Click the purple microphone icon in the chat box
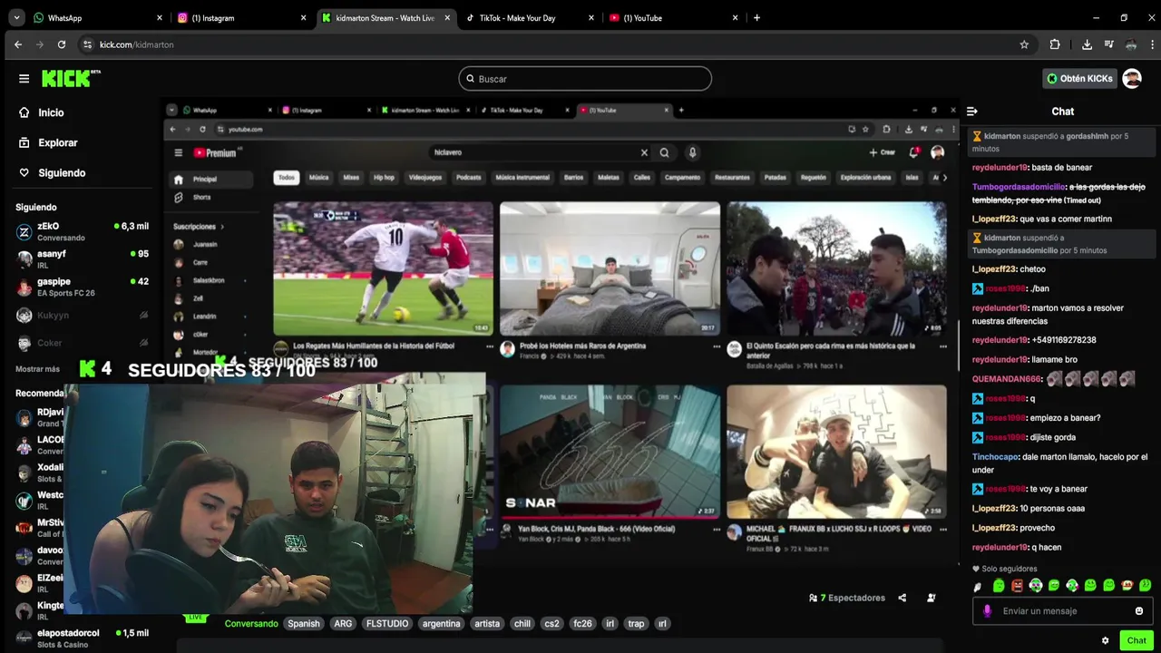Screen dimensions: 1161x653 pos(987,611)
